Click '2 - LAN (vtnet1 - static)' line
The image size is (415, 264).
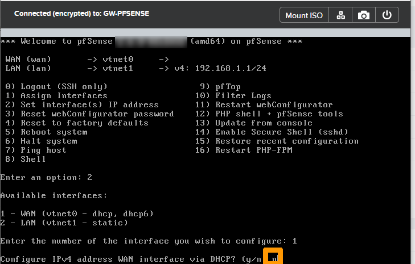pyautogui.click(x=64, y=223)
